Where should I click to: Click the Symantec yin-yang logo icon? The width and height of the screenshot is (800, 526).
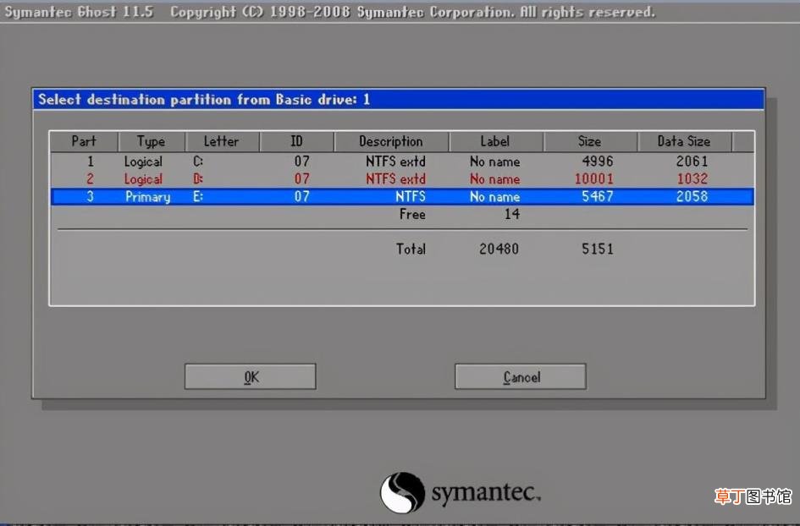tap(403, 492)
